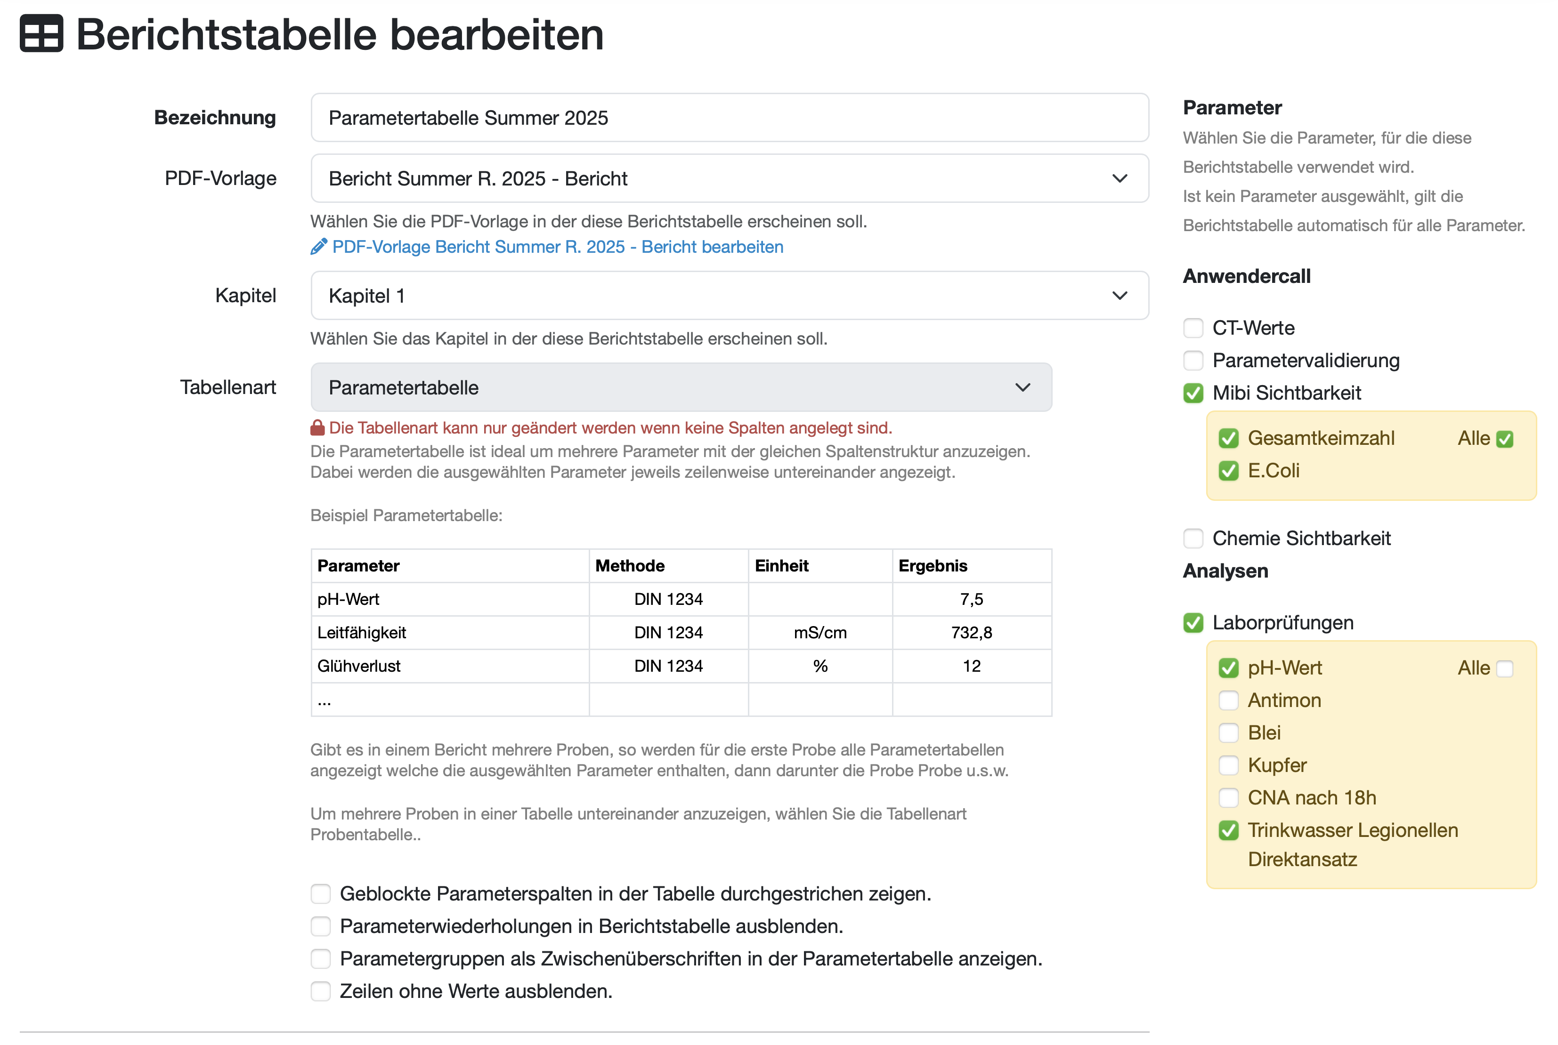Enable the CT-Werte checkbox
Viewport: 1558px width, 1045px height.
point(1193,328)
